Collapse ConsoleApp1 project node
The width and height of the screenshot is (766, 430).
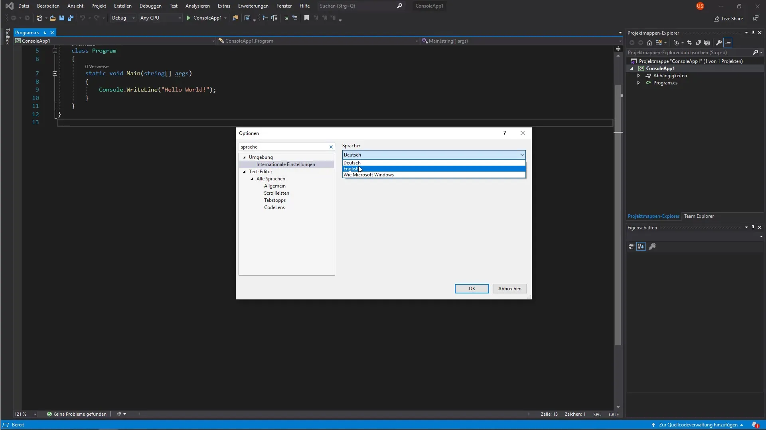pyautogui.click(x=632, y=68)
